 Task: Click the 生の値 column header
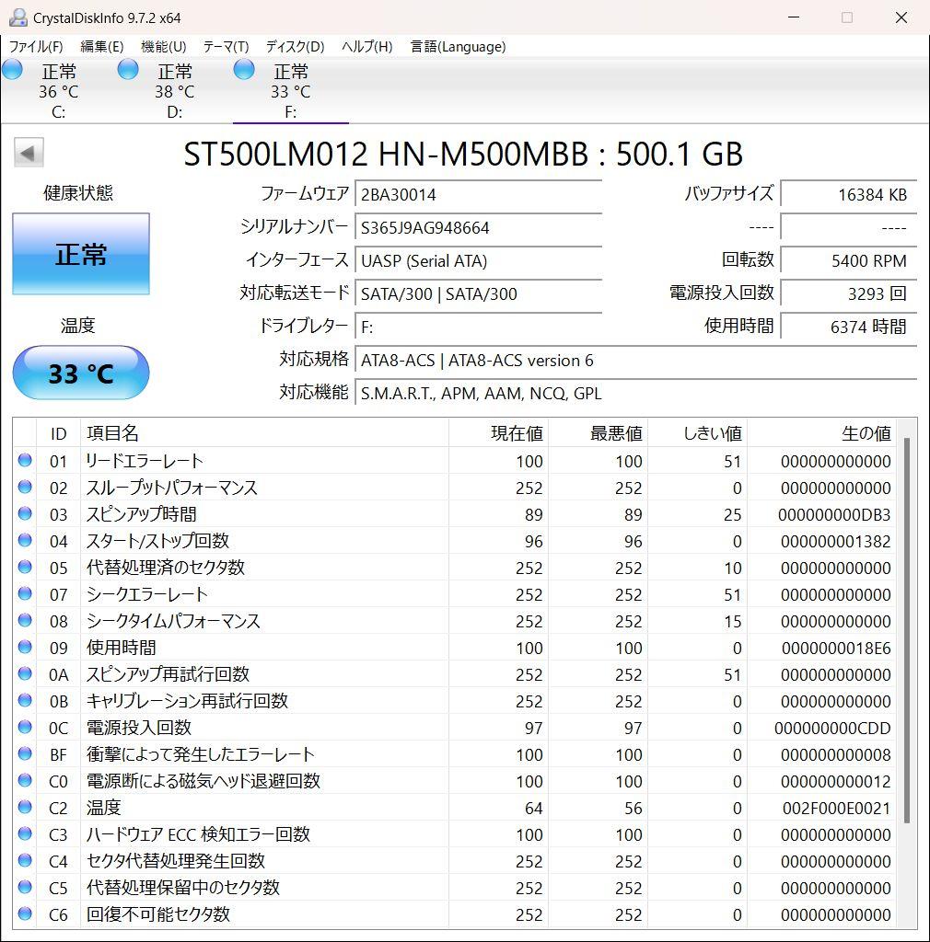pyautogui.click(x=821, y=433)
